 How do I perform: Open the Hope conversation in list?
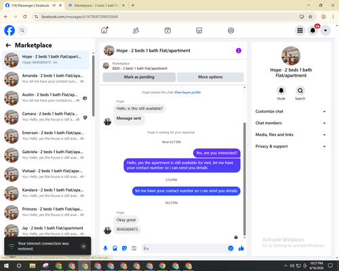tap(45, 60)
